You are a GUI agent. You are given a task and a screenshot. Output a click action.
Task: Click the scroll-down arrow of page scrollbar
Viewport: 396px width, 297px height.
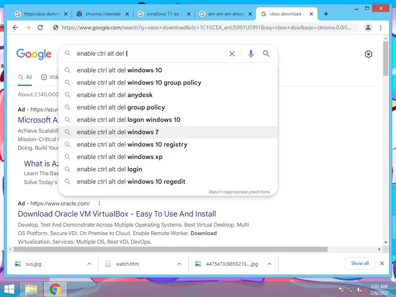386,242
